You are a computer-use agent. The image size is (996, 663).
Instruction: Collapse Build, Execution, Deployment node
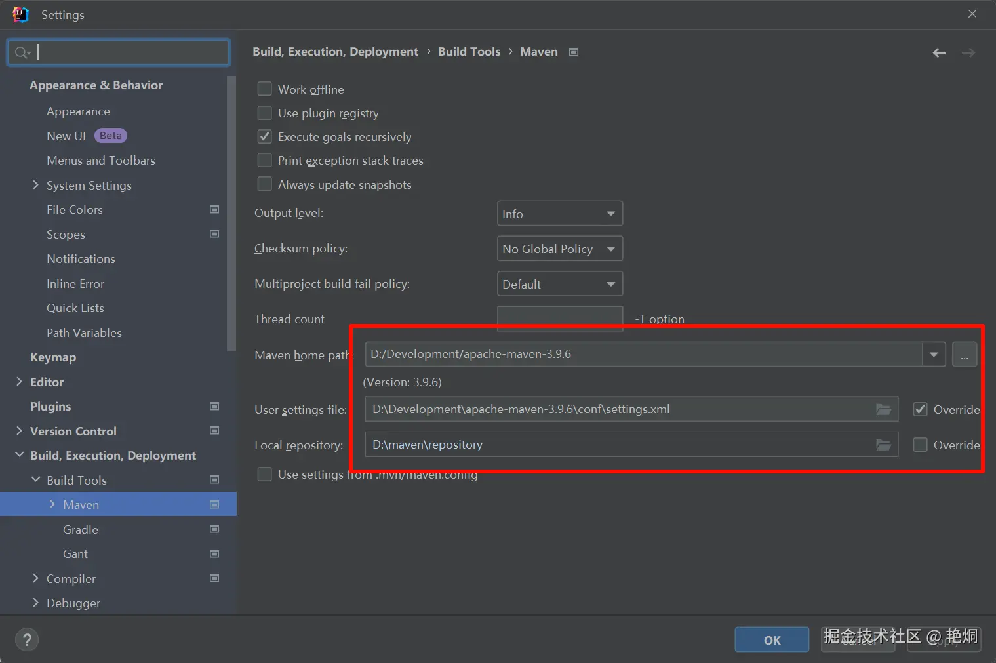tap(19, 455)
